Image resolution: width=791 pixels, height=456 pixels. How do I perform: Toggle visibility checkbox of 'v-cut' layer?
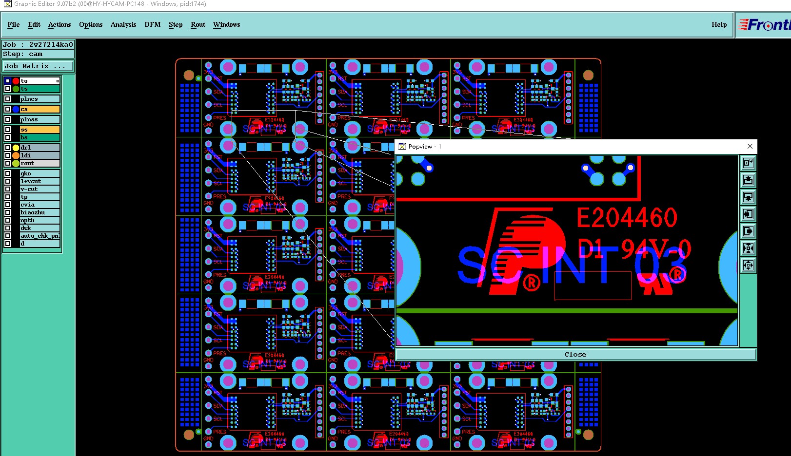tap(8, 189)
